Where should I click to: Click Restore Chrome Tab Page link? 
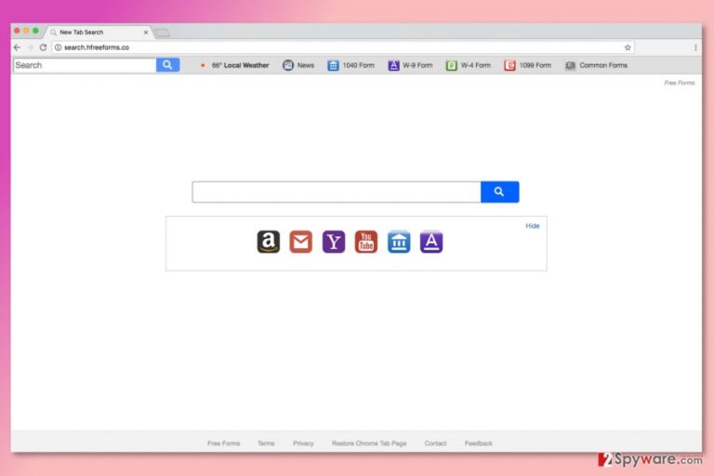point(369,443)
